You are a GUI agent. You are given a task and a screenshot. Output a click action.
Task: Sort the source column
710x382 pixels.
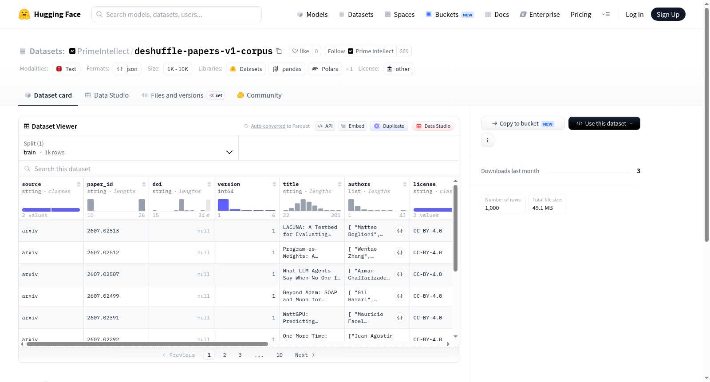(x=79, y=184)
